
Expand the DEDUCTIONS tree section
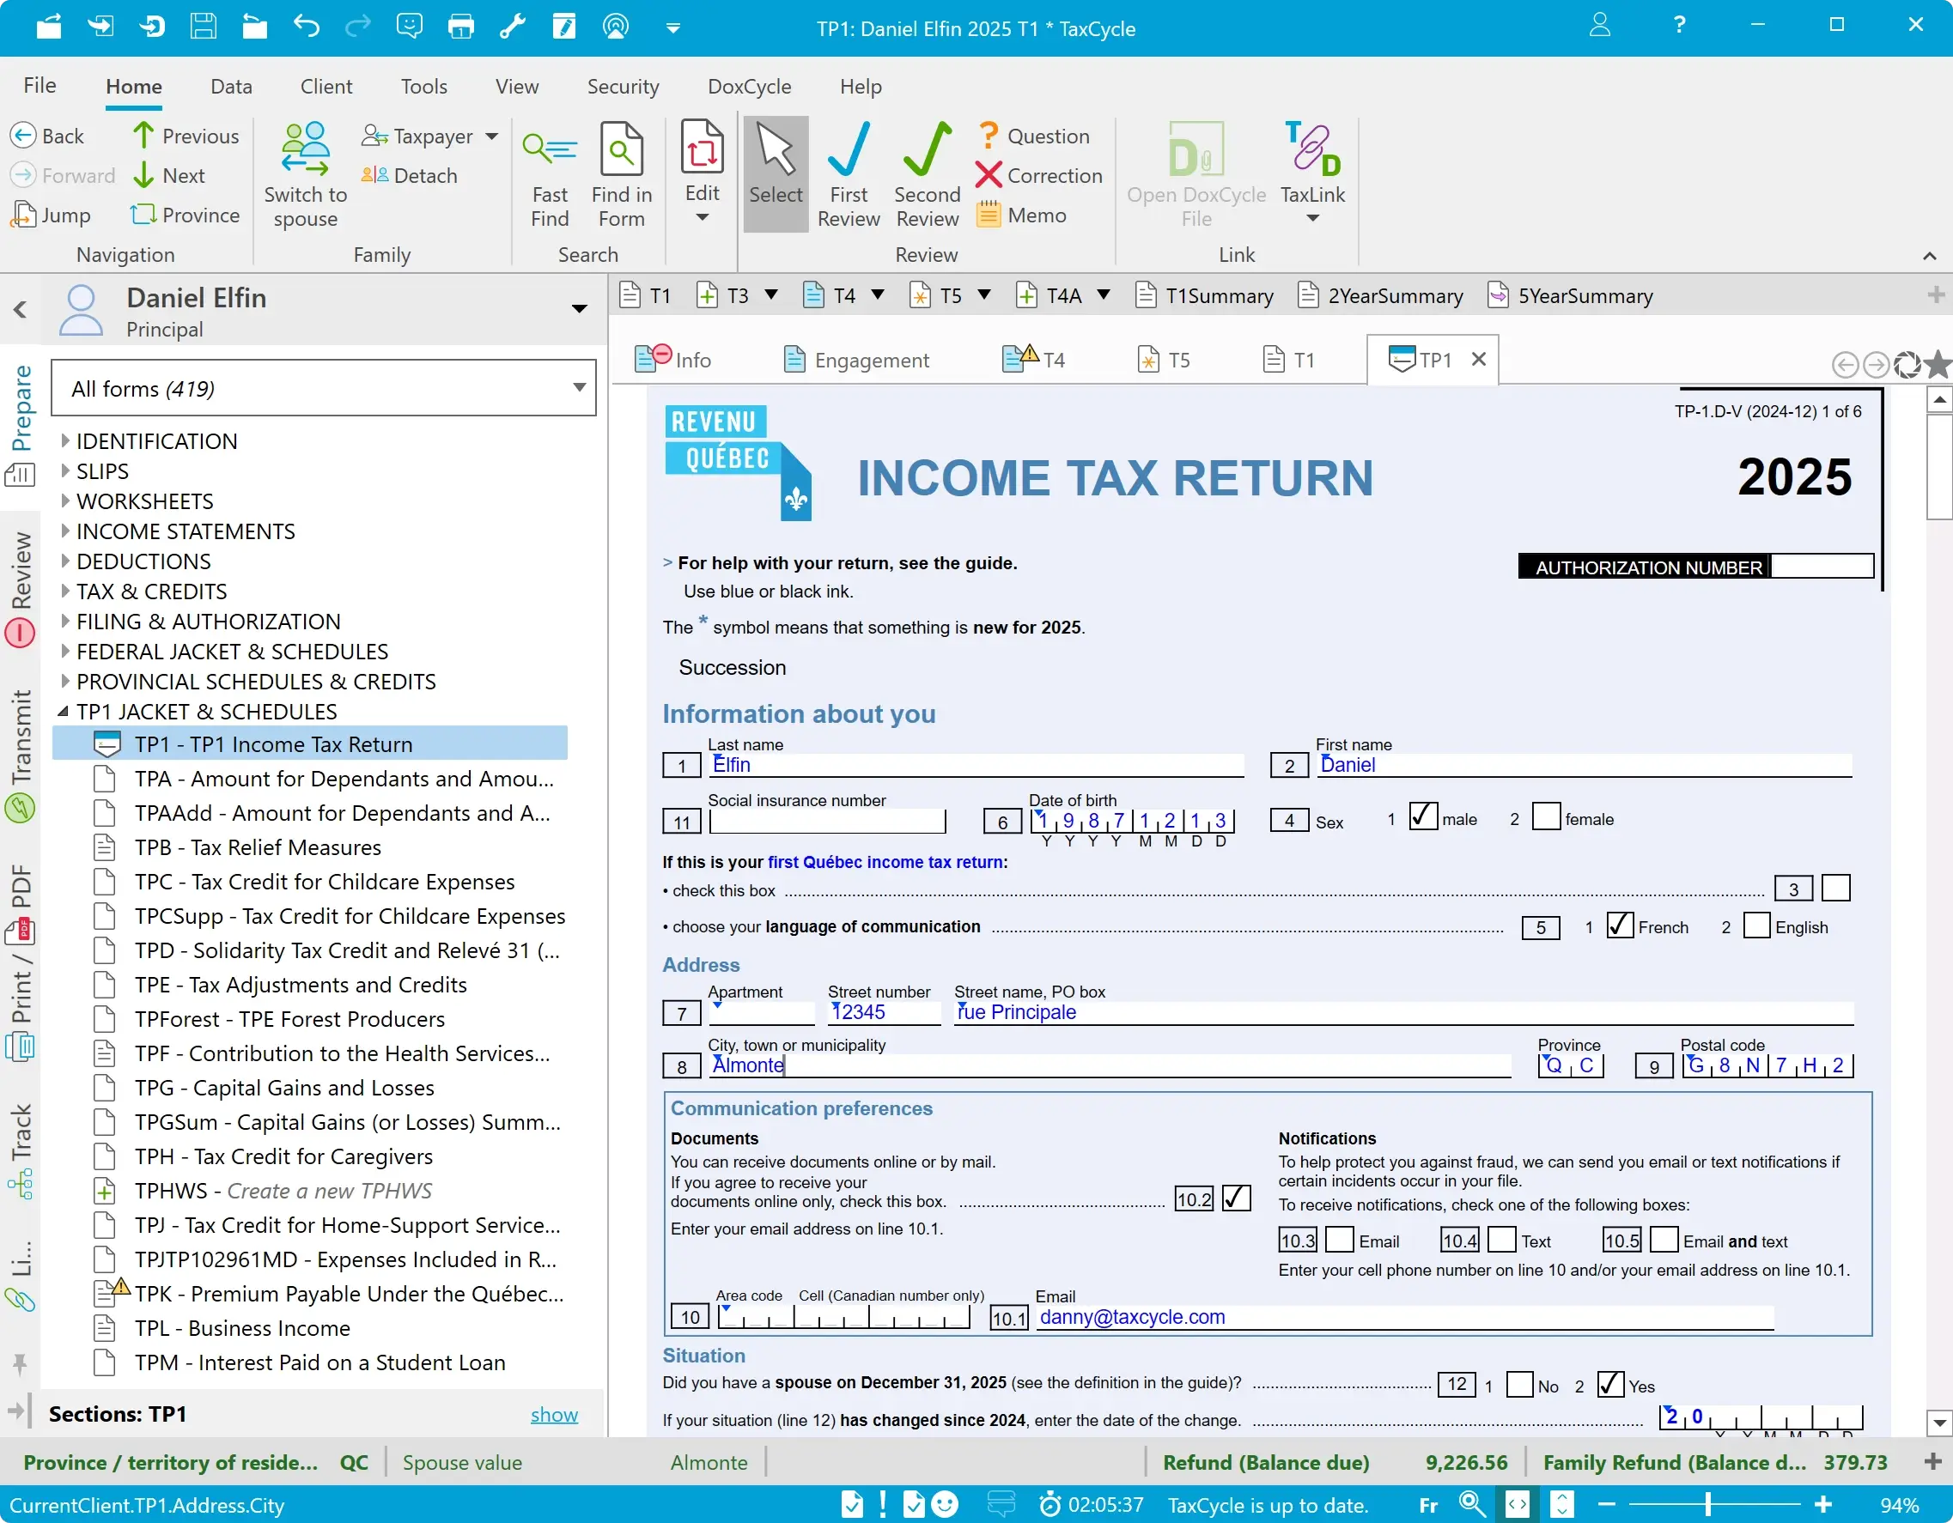coord(65,561)
